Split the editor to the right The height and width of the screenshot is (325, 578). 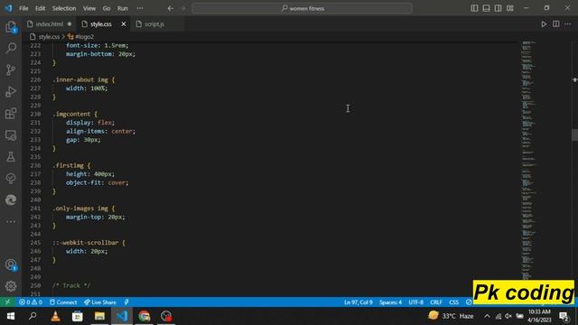tap(556, 24)
